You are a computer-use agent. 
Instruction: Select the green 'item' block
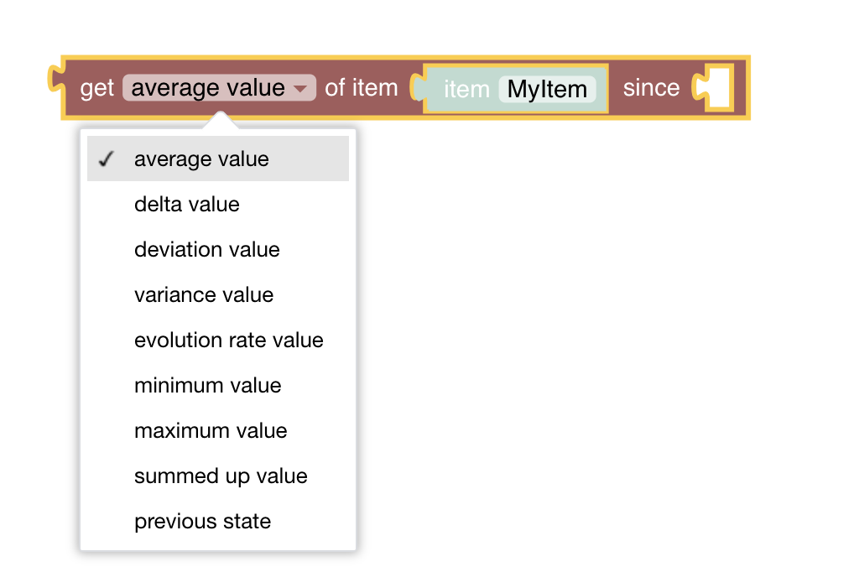coord(466,89)
